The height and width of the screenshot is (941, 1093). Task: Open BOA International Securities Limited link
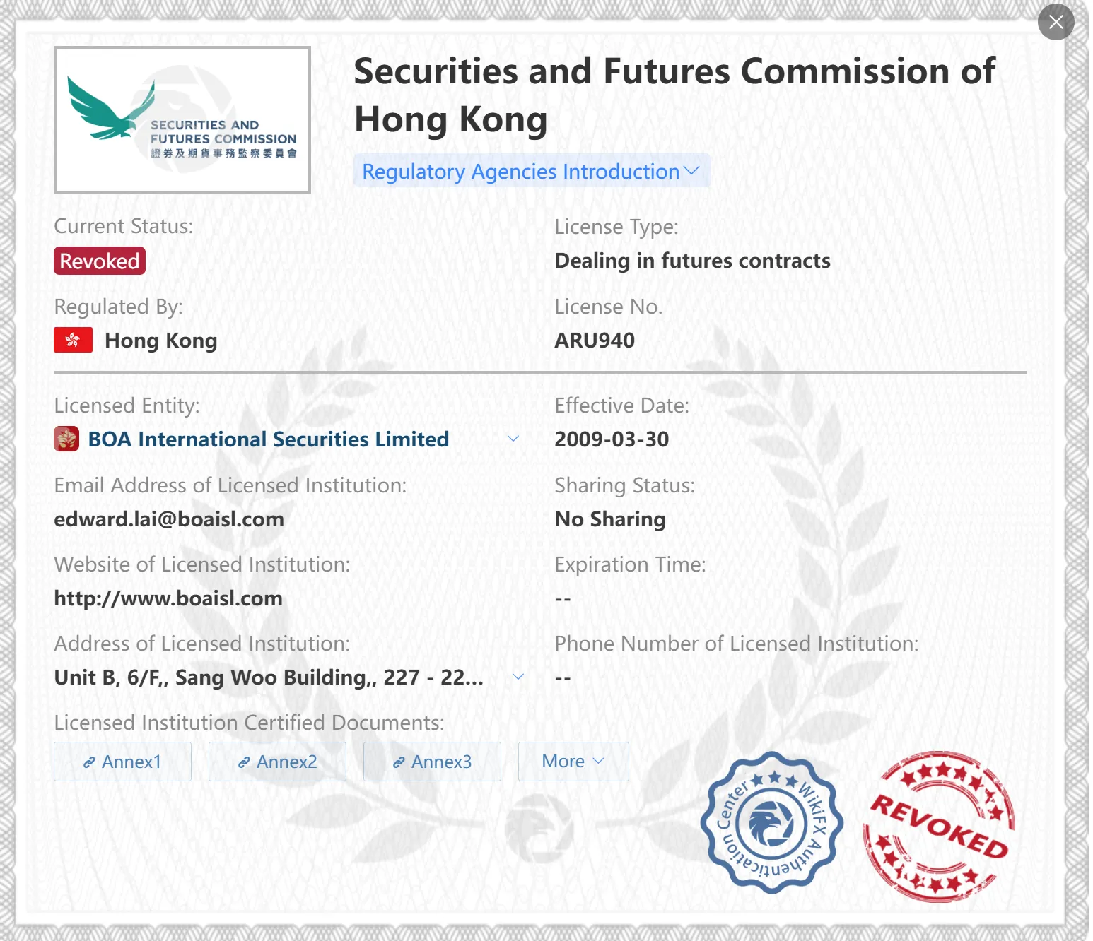[x=269, y=439]
